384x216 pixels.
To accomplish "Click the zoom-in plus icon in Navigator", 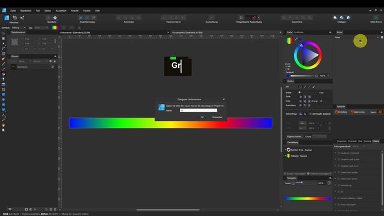I will (x=329, y=183).
